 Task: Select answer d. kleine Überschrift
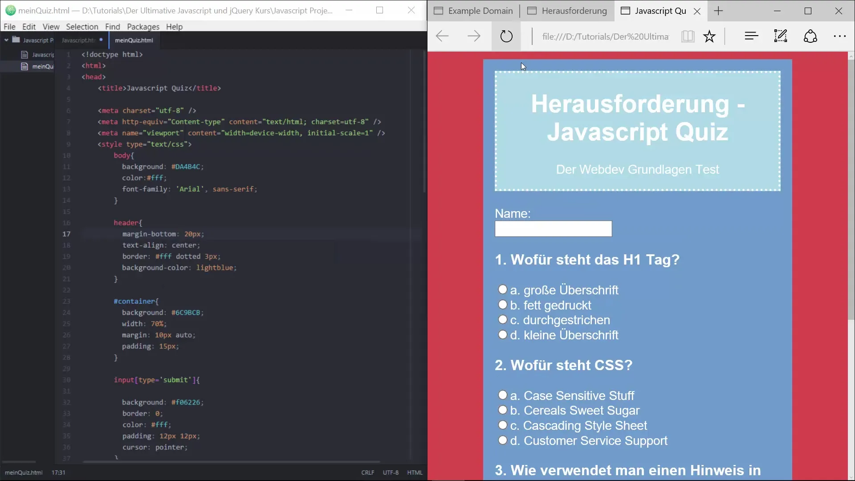point(503,334)
